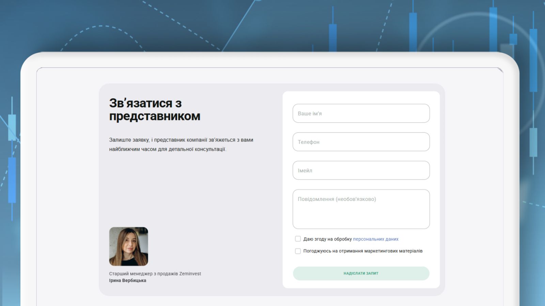Select the "Імейл" email field
The image size is (545, 306).
pos(361,171)
